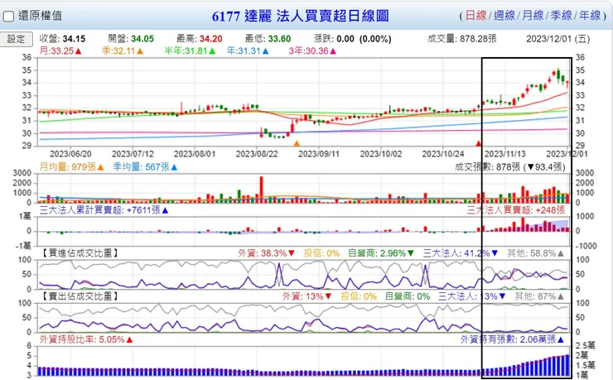Click 外資: 13% in sell ratio legend
This screenshot has height=380, width=613.
tap(306, 296)
